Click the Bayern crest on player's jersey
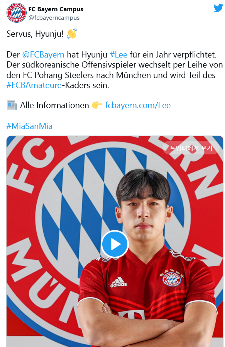The height and width of the screenshot is (347, 225). pyautogui.click(x=171, y=278)
